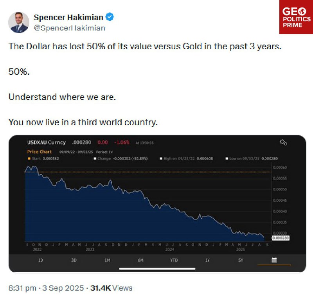Click the calendar icon on the range bar
This screenshot has height=300, width=313.
[274, 259]
